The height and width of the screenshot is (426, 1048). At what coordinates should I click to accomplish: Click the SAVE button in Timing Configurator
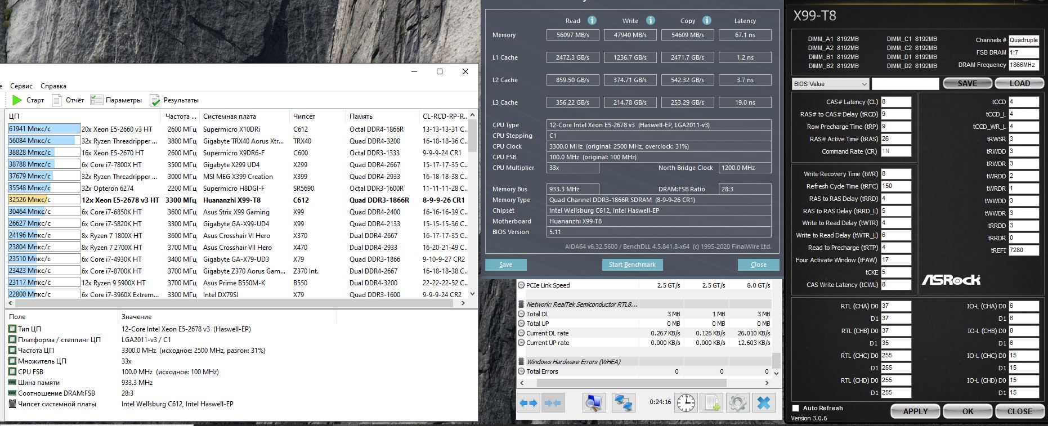(x=968, y=83)
